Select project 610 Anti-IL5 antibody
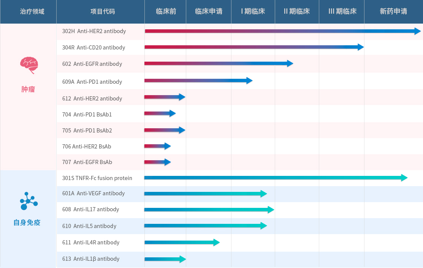The image size is (423, 268). click(89, 226)
